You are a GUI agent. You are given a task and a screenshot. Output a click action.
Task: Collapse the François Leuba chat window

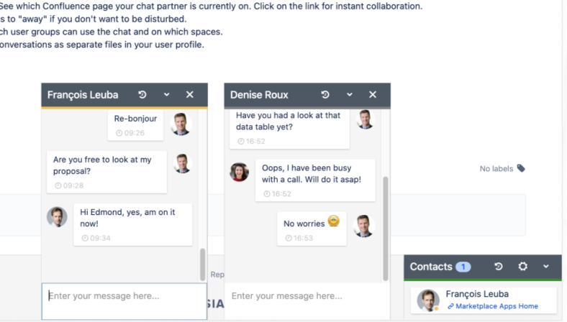pos(166,95)
